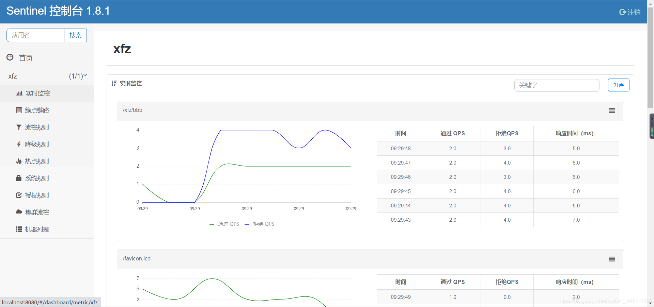The image size is (654, 307).
Task: Click the 09:29:45 time cell
Action: click(x=401, y=191)
